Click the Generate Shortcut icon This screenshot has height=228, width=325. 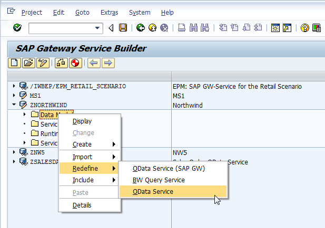(x=287, y=28)
